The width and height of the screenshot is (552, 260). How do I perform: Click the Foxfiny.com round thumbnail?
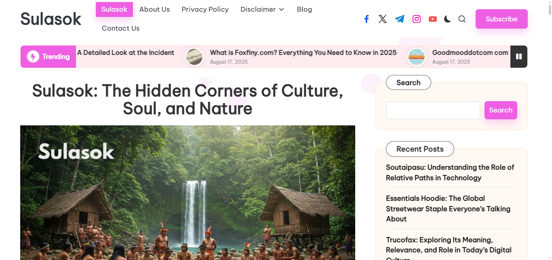coord(194,57)
